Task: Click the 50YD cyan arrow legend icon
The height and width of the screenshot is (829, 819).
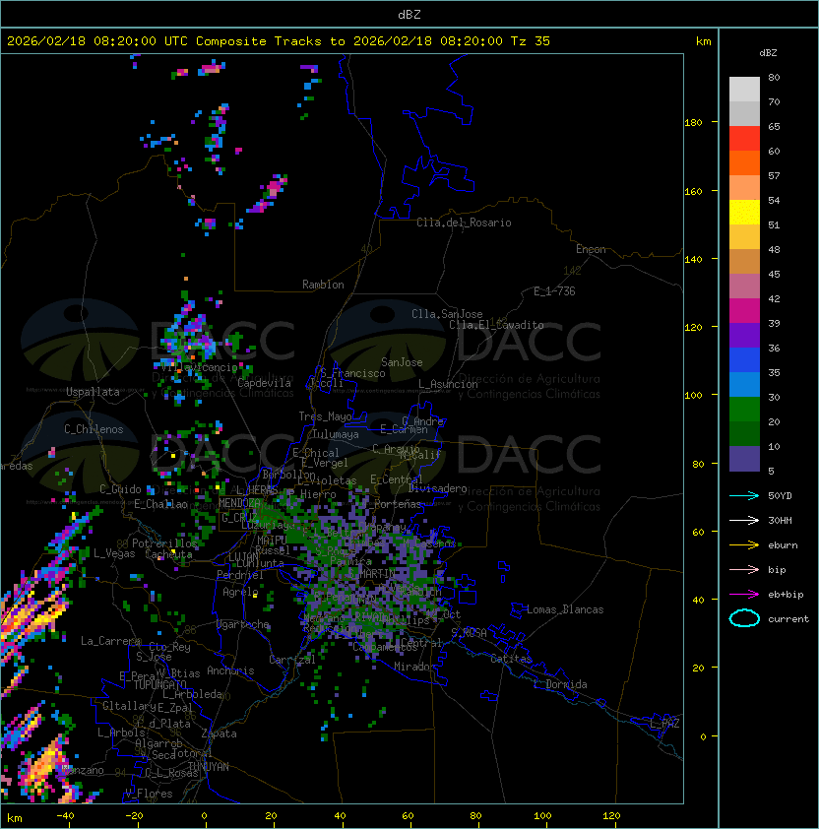Action: (744, 495)
